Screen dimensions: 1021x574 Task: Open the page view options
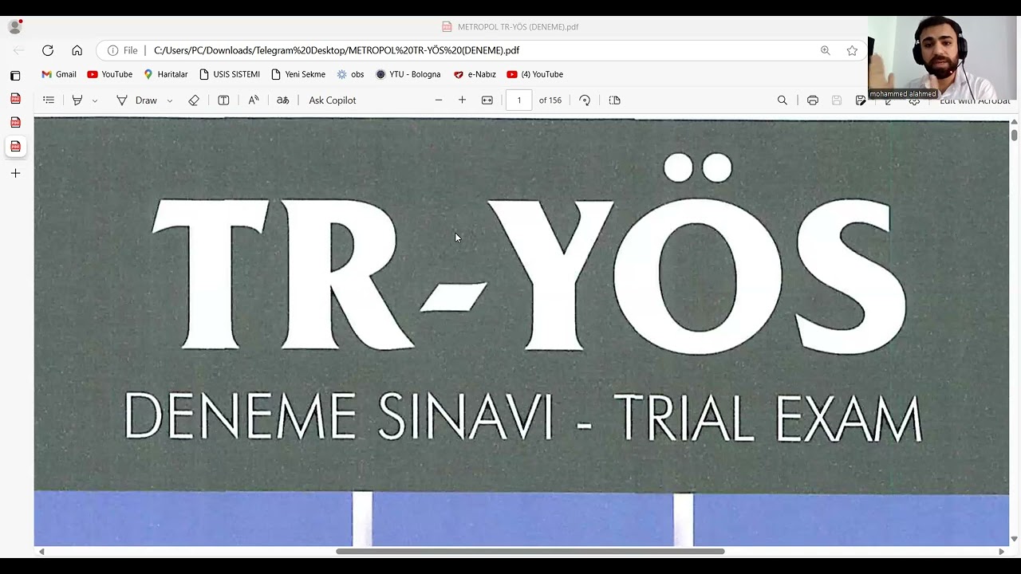[x=614, y=100]
